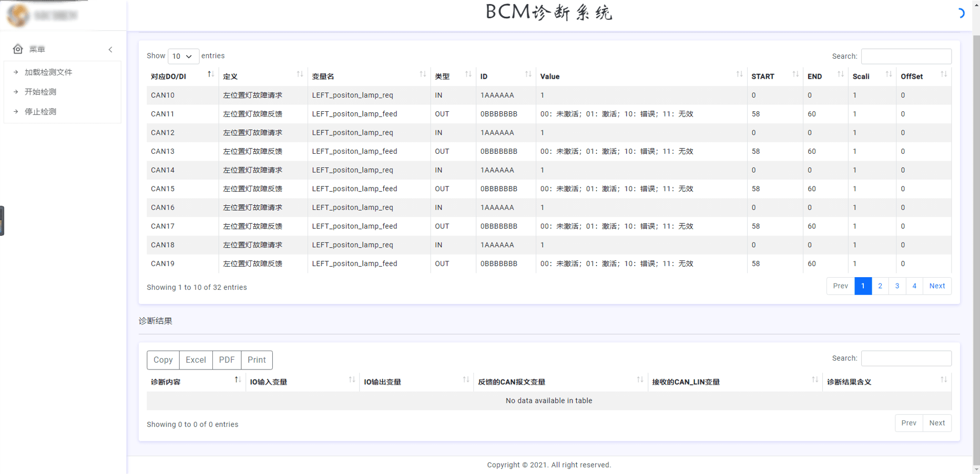Sort table by 定义 column

[263, 76]
